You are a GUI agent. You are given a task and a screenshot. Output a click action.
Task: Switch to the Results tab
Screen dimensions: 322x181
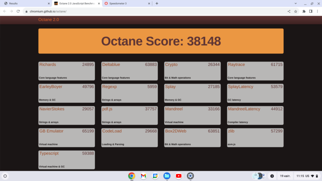[26, 3]
